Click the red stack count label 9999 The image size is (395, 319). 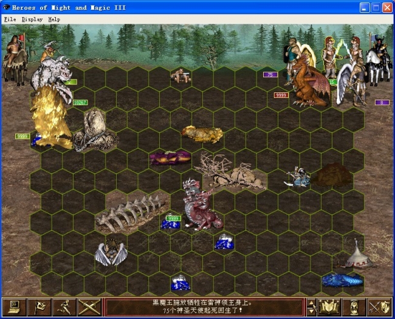(x=281, y=95)
